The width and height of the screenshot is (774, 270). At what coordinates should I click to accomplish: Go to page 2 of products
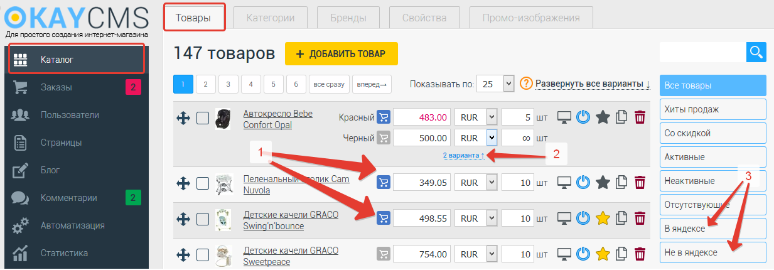(206, 84)
